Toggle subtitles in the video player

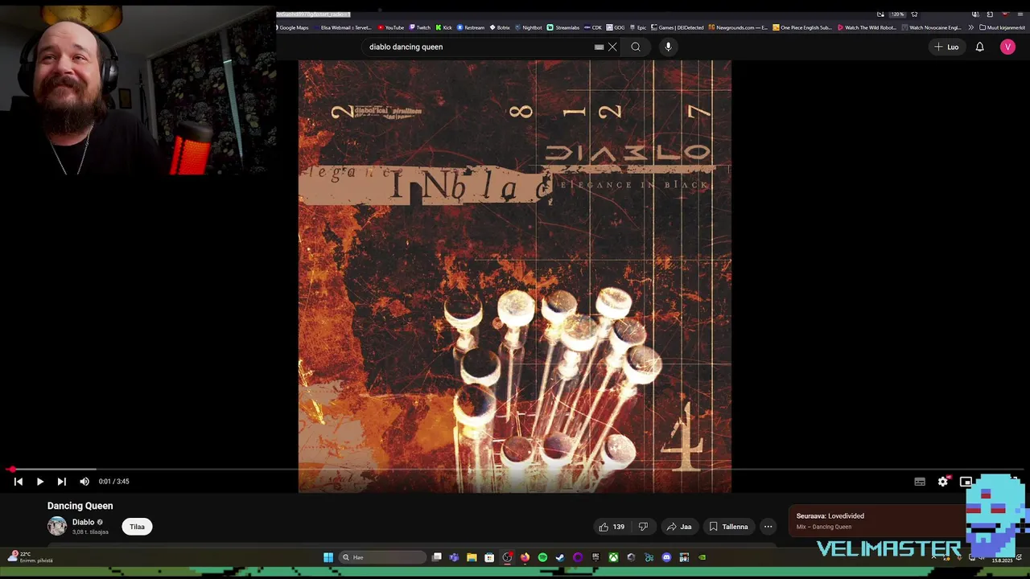coord(920,481)
